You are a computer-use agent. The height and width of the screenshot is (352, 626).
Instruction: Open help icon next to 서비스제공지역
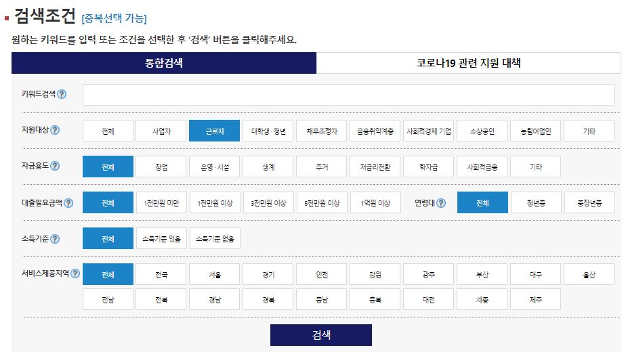tap(75, 273)
